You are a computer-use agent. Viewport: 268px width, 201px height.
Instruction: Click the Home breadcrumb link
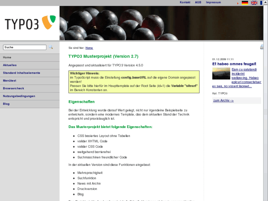89,48
